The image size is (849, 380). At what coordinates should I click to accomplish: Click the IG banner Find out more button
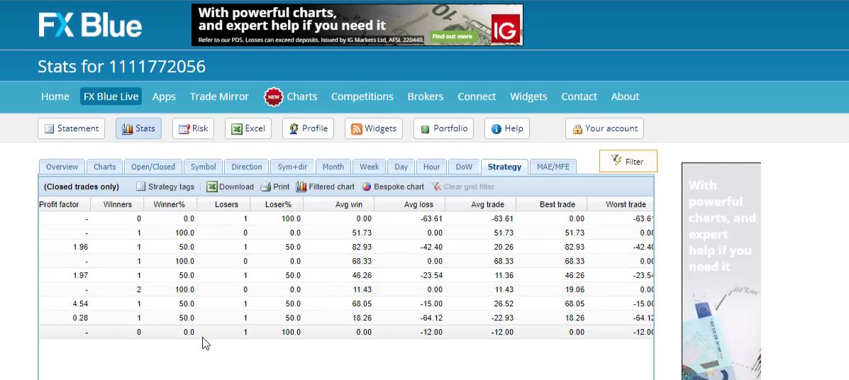[453, 36]
